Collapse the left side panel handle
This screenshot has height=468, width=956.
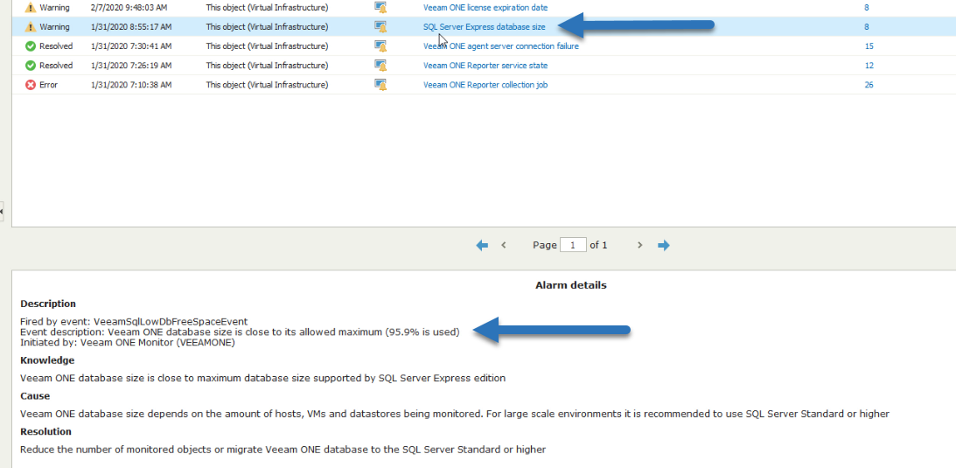coord(2,212)
